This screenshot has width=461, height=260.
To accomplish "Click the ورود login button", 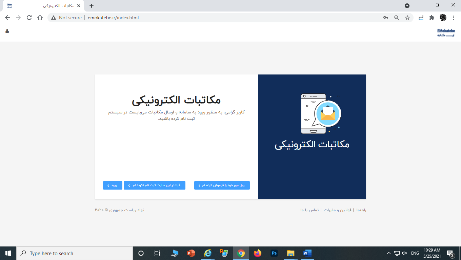I will pos(113,186).
